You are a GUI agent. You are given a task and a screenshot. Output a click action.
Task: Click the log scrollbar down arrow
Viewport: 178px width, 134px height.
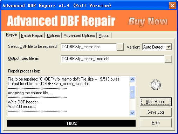(132, 113)
